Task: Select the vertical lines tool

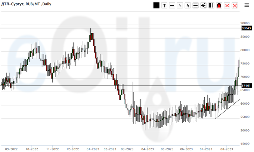Action: [x=211, y=5]
